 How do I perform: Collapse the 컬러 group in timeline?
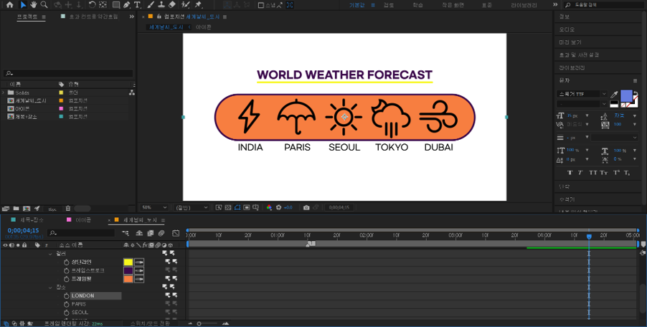pyautogui.click(x=51, y=254)
